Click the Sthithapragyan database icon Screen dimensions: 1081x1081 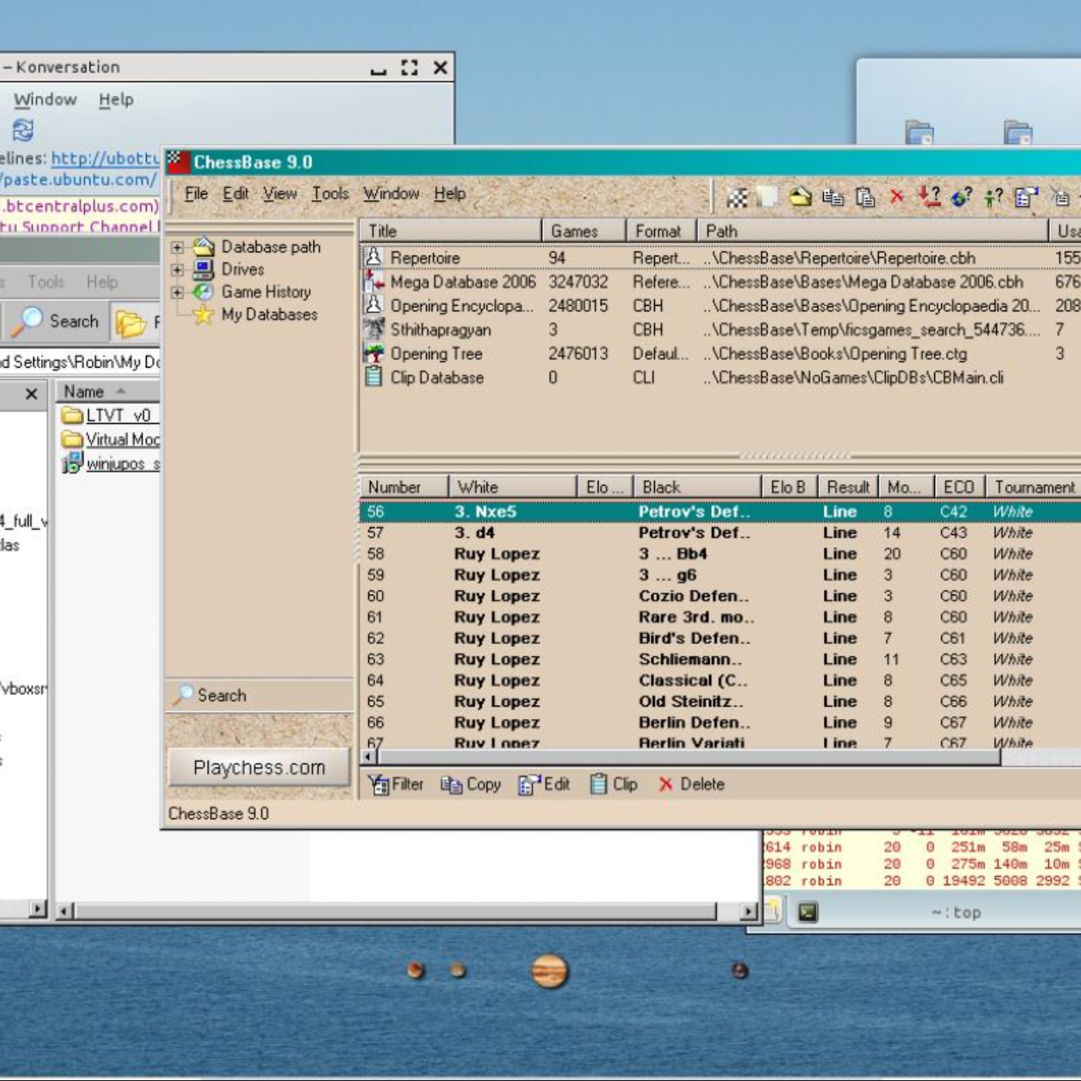pos(374,329)
